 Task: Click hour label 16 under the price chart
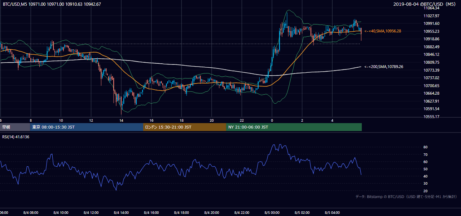tap(152, 120)
